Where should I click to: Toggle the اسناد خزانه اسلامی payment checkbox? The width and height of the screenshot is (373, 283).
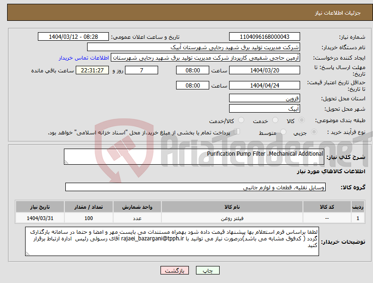237,131
